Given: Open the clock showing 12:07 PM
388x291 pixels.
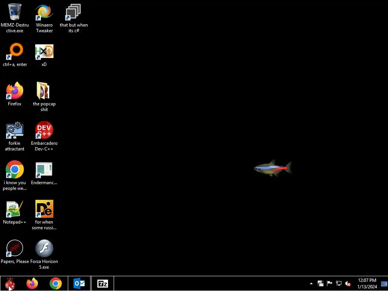Looking at the screenshot, I should (367, 283).
